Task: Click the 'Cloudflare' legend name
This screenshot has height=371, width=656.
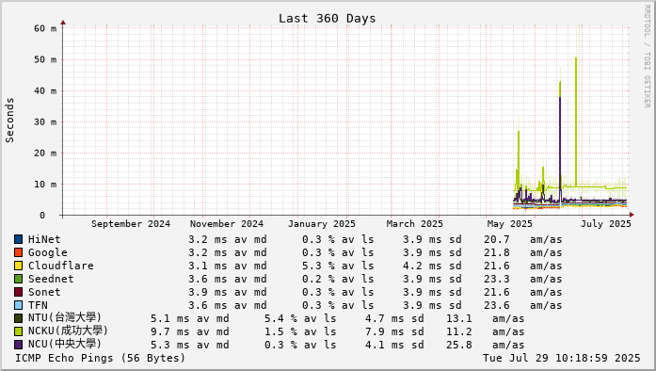Action: tap(61, 266)
